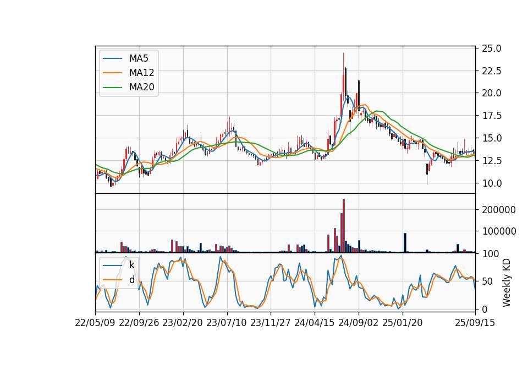The image size is (528, 380).
Task: Click the k legend label
Action: pyautogui.click(x=131, y=265)
